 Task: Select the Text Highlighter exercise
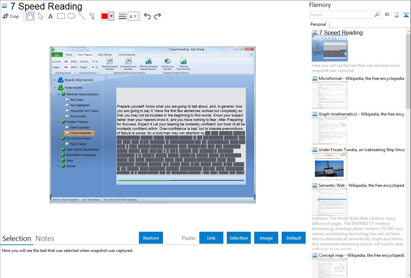(x=80, y=105)
